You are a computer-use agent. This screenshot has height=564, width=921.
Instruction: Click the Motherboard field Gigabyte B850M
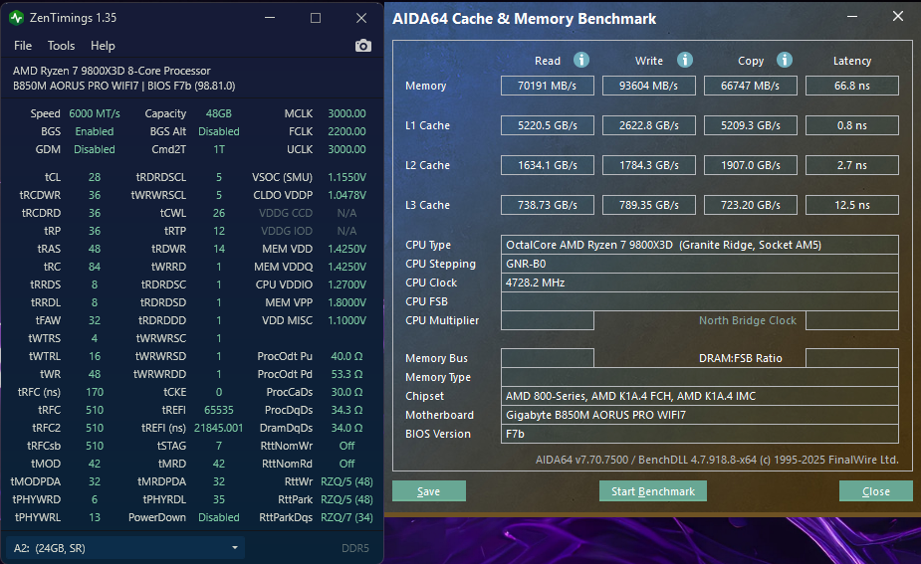pyautogui.click(x=700, y=415)
